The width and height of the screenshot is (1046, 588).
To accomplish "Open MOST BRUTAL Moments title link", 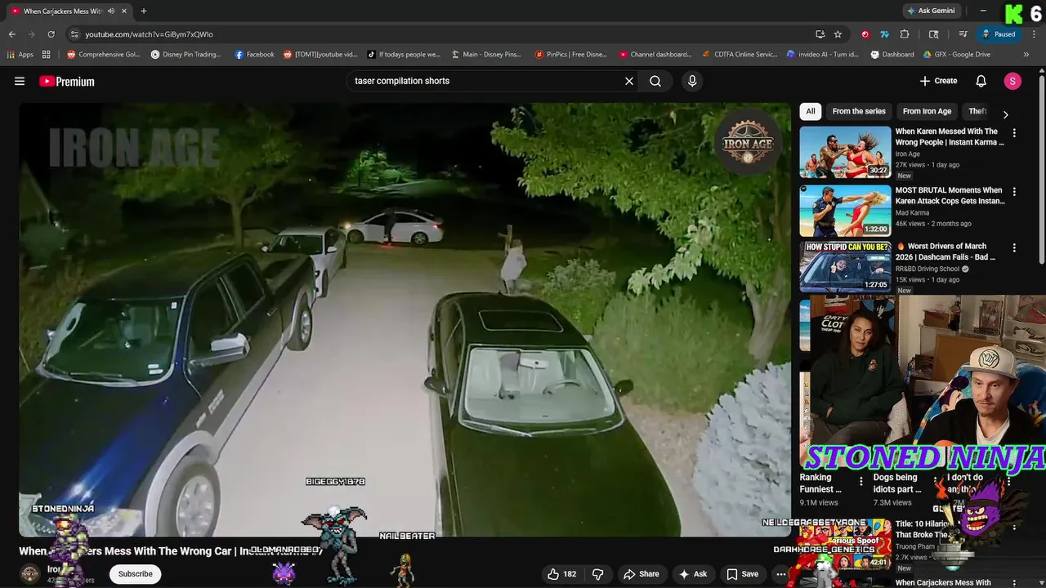I will coord(950,195).
